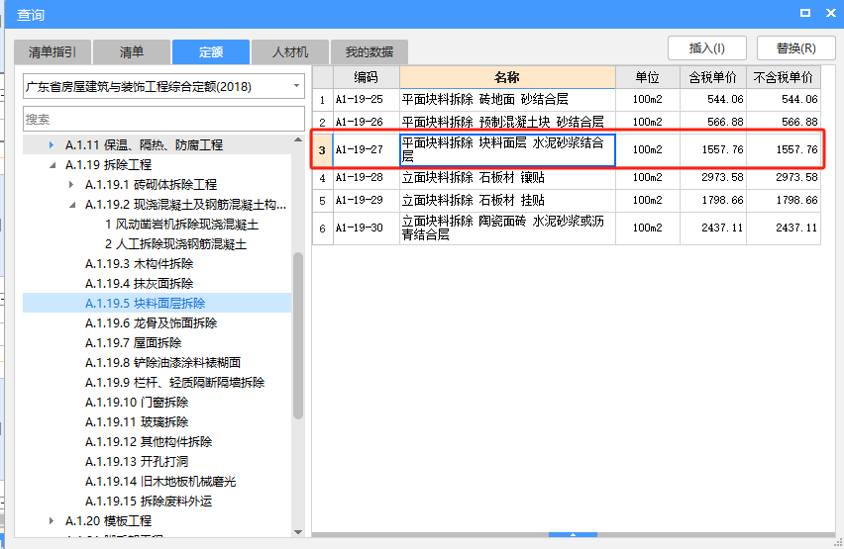Select 2 人工拆除现浇钢筋混凝土
Viewport: 844px width, 549px height.
pos(175,244)
